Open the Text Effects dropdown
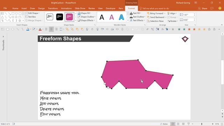Viewport: 224px width, 126px height. tap(137, 20)
